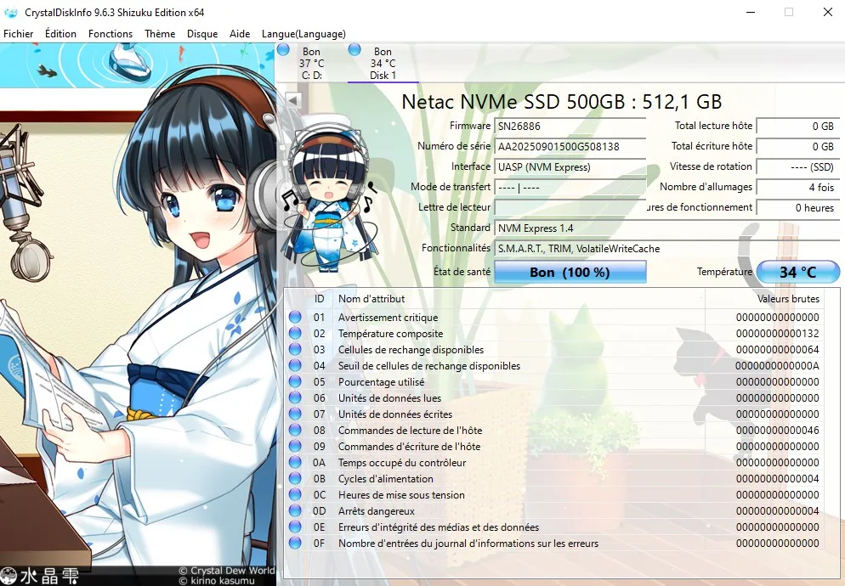Click the Standard field NVM Express 1.4
The height and width of the screenshot is (586, 845).
coord(666,228)
